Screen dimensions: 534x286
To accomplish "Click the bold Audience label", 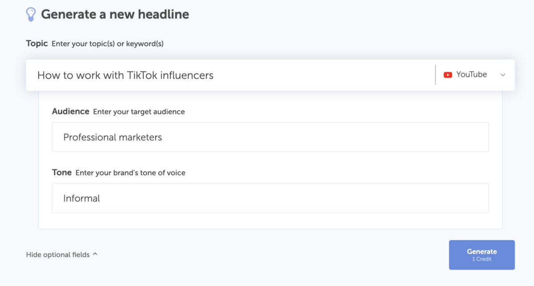I will (x=71, y=112).
